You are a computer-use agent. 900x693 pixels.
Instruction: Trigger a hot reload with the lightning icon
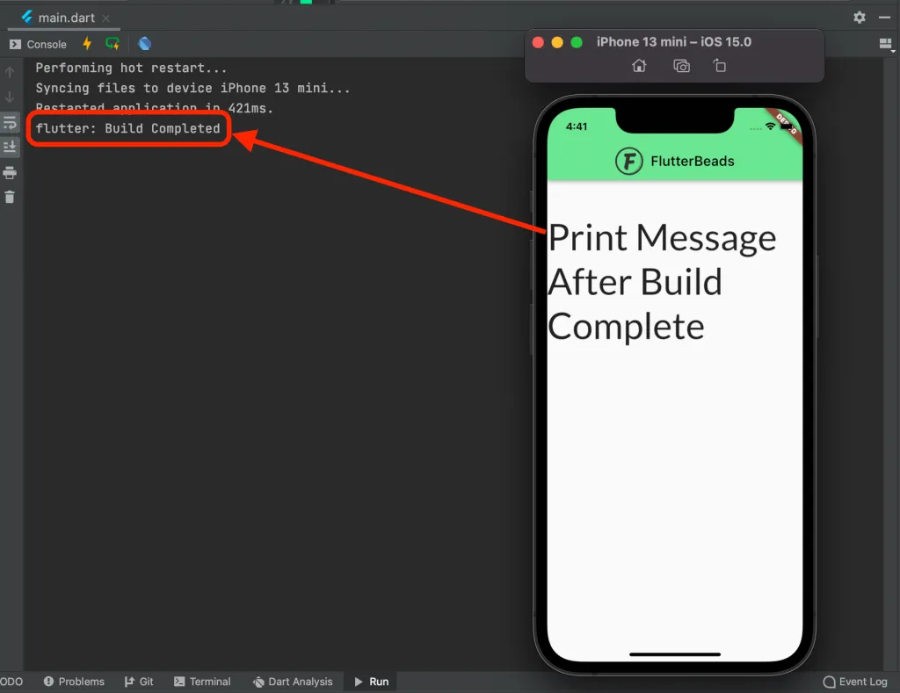(x=87, y=43)
